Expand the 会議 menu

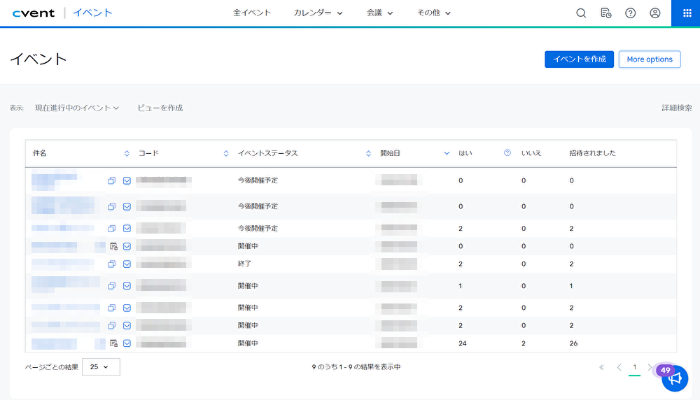380,13
